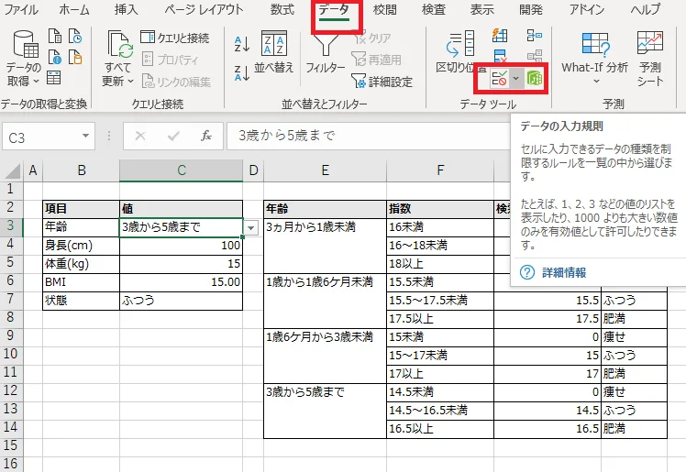The height and width of the screenshot is (472, 686).
Task: Select row 7 header
Action: (x=10, y=300)
